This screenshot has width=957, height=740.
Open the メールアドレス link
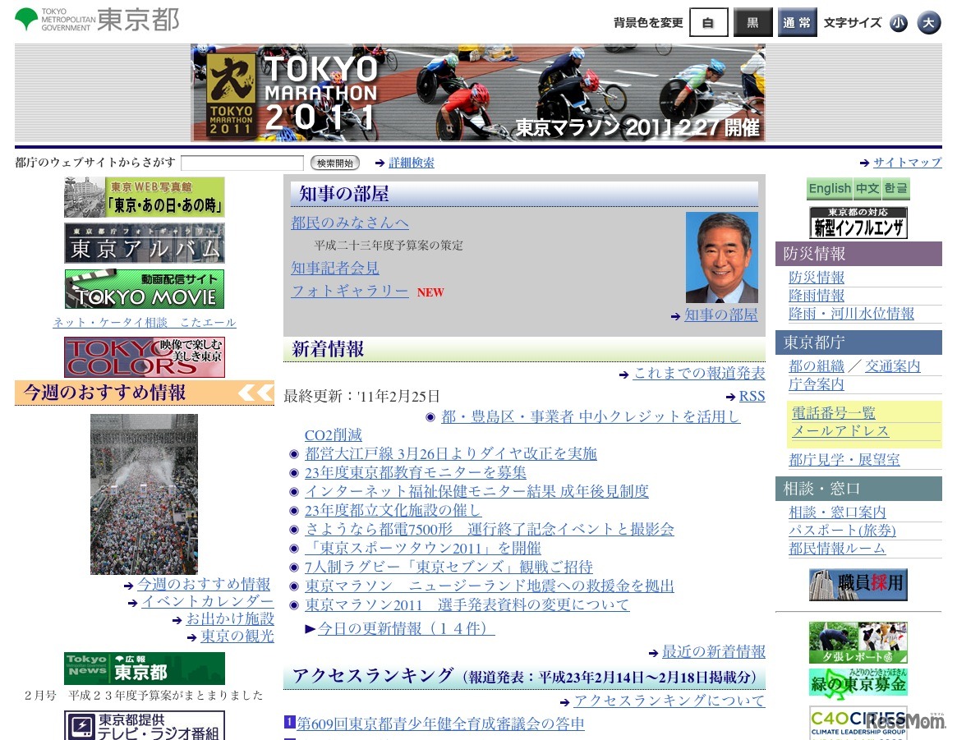click(840, 431)
